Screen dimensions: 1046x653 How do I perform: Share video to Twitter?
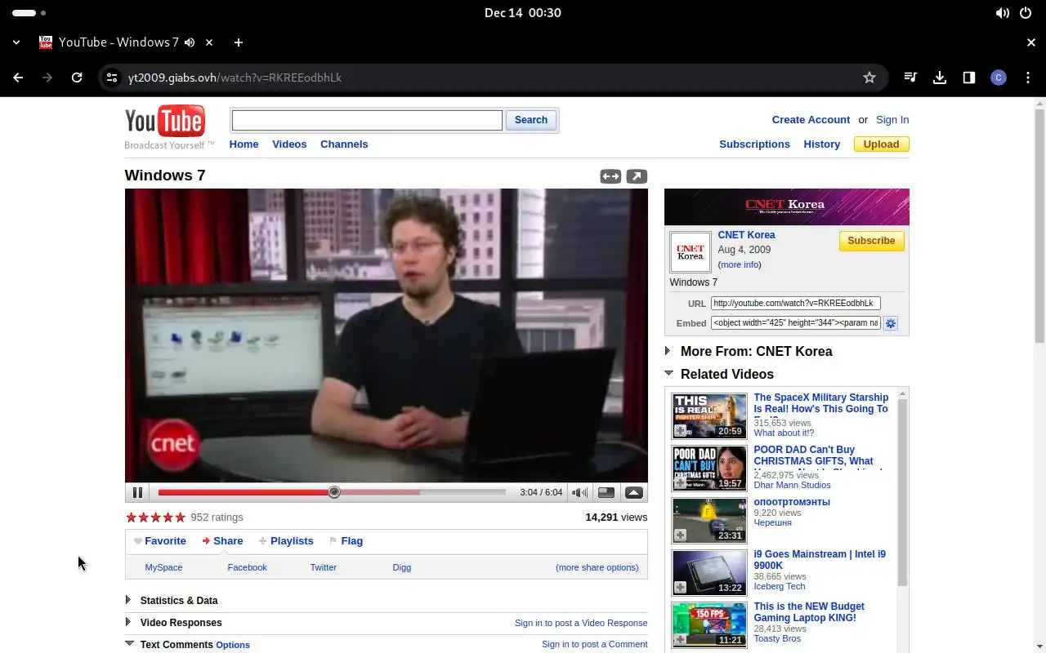[x=323, y=567]
